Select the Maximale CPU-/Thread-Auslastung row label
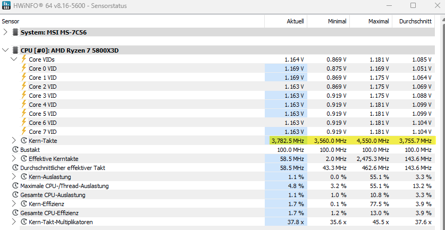 tap(64, 186)
